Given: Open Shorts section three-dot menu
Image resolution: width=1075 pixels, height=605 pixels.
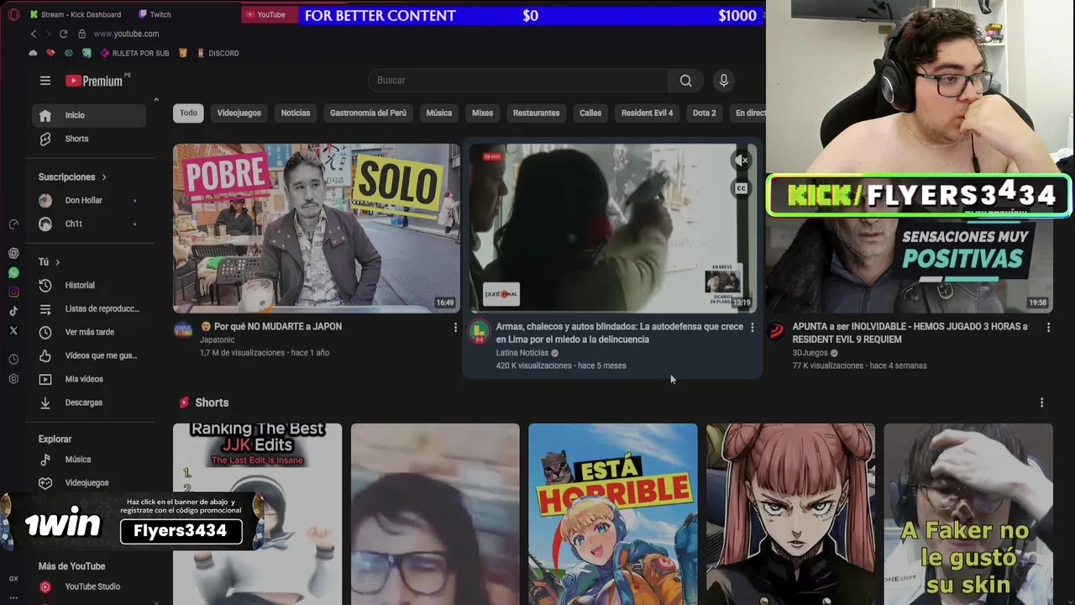Looking at the screenshot, I should [1041, 402].
